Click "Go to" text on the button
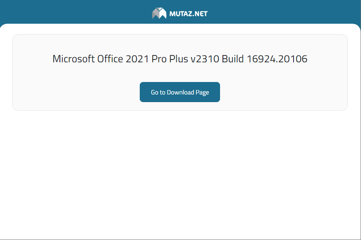The height and width of the screenshot is (240, 361). (x=158, y=92)
